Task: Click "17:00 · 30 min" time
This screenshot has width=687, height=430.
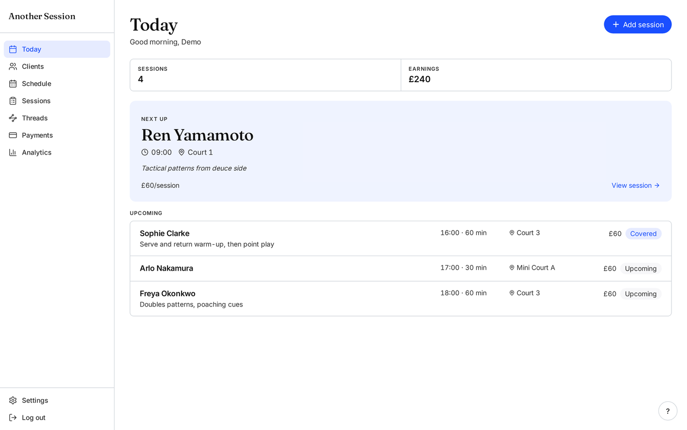Action: (x=464, y=268)
